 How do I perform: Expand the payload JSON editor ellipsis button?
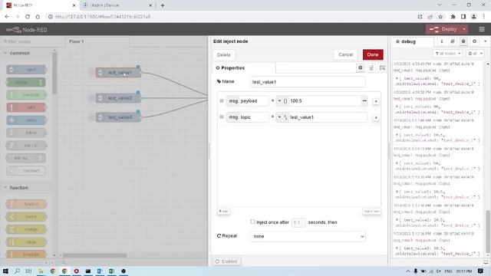pos(364,101)
